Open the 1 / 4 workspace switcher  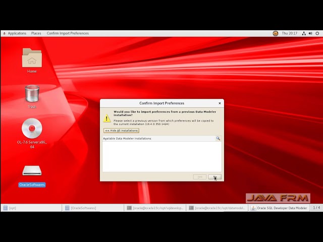pos(316,208)
